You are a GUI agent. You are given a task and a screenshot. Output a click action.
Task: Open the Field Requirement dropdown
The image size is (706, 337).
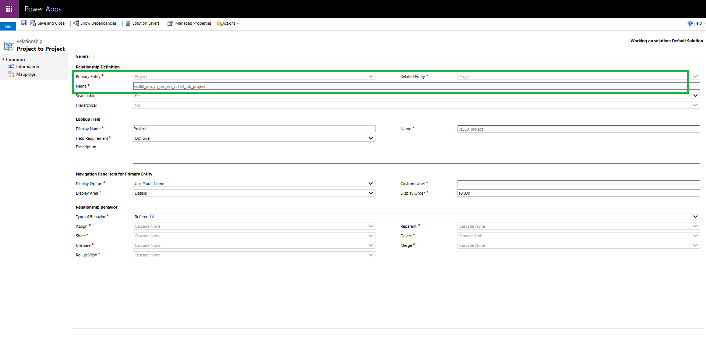pos(254,138)
